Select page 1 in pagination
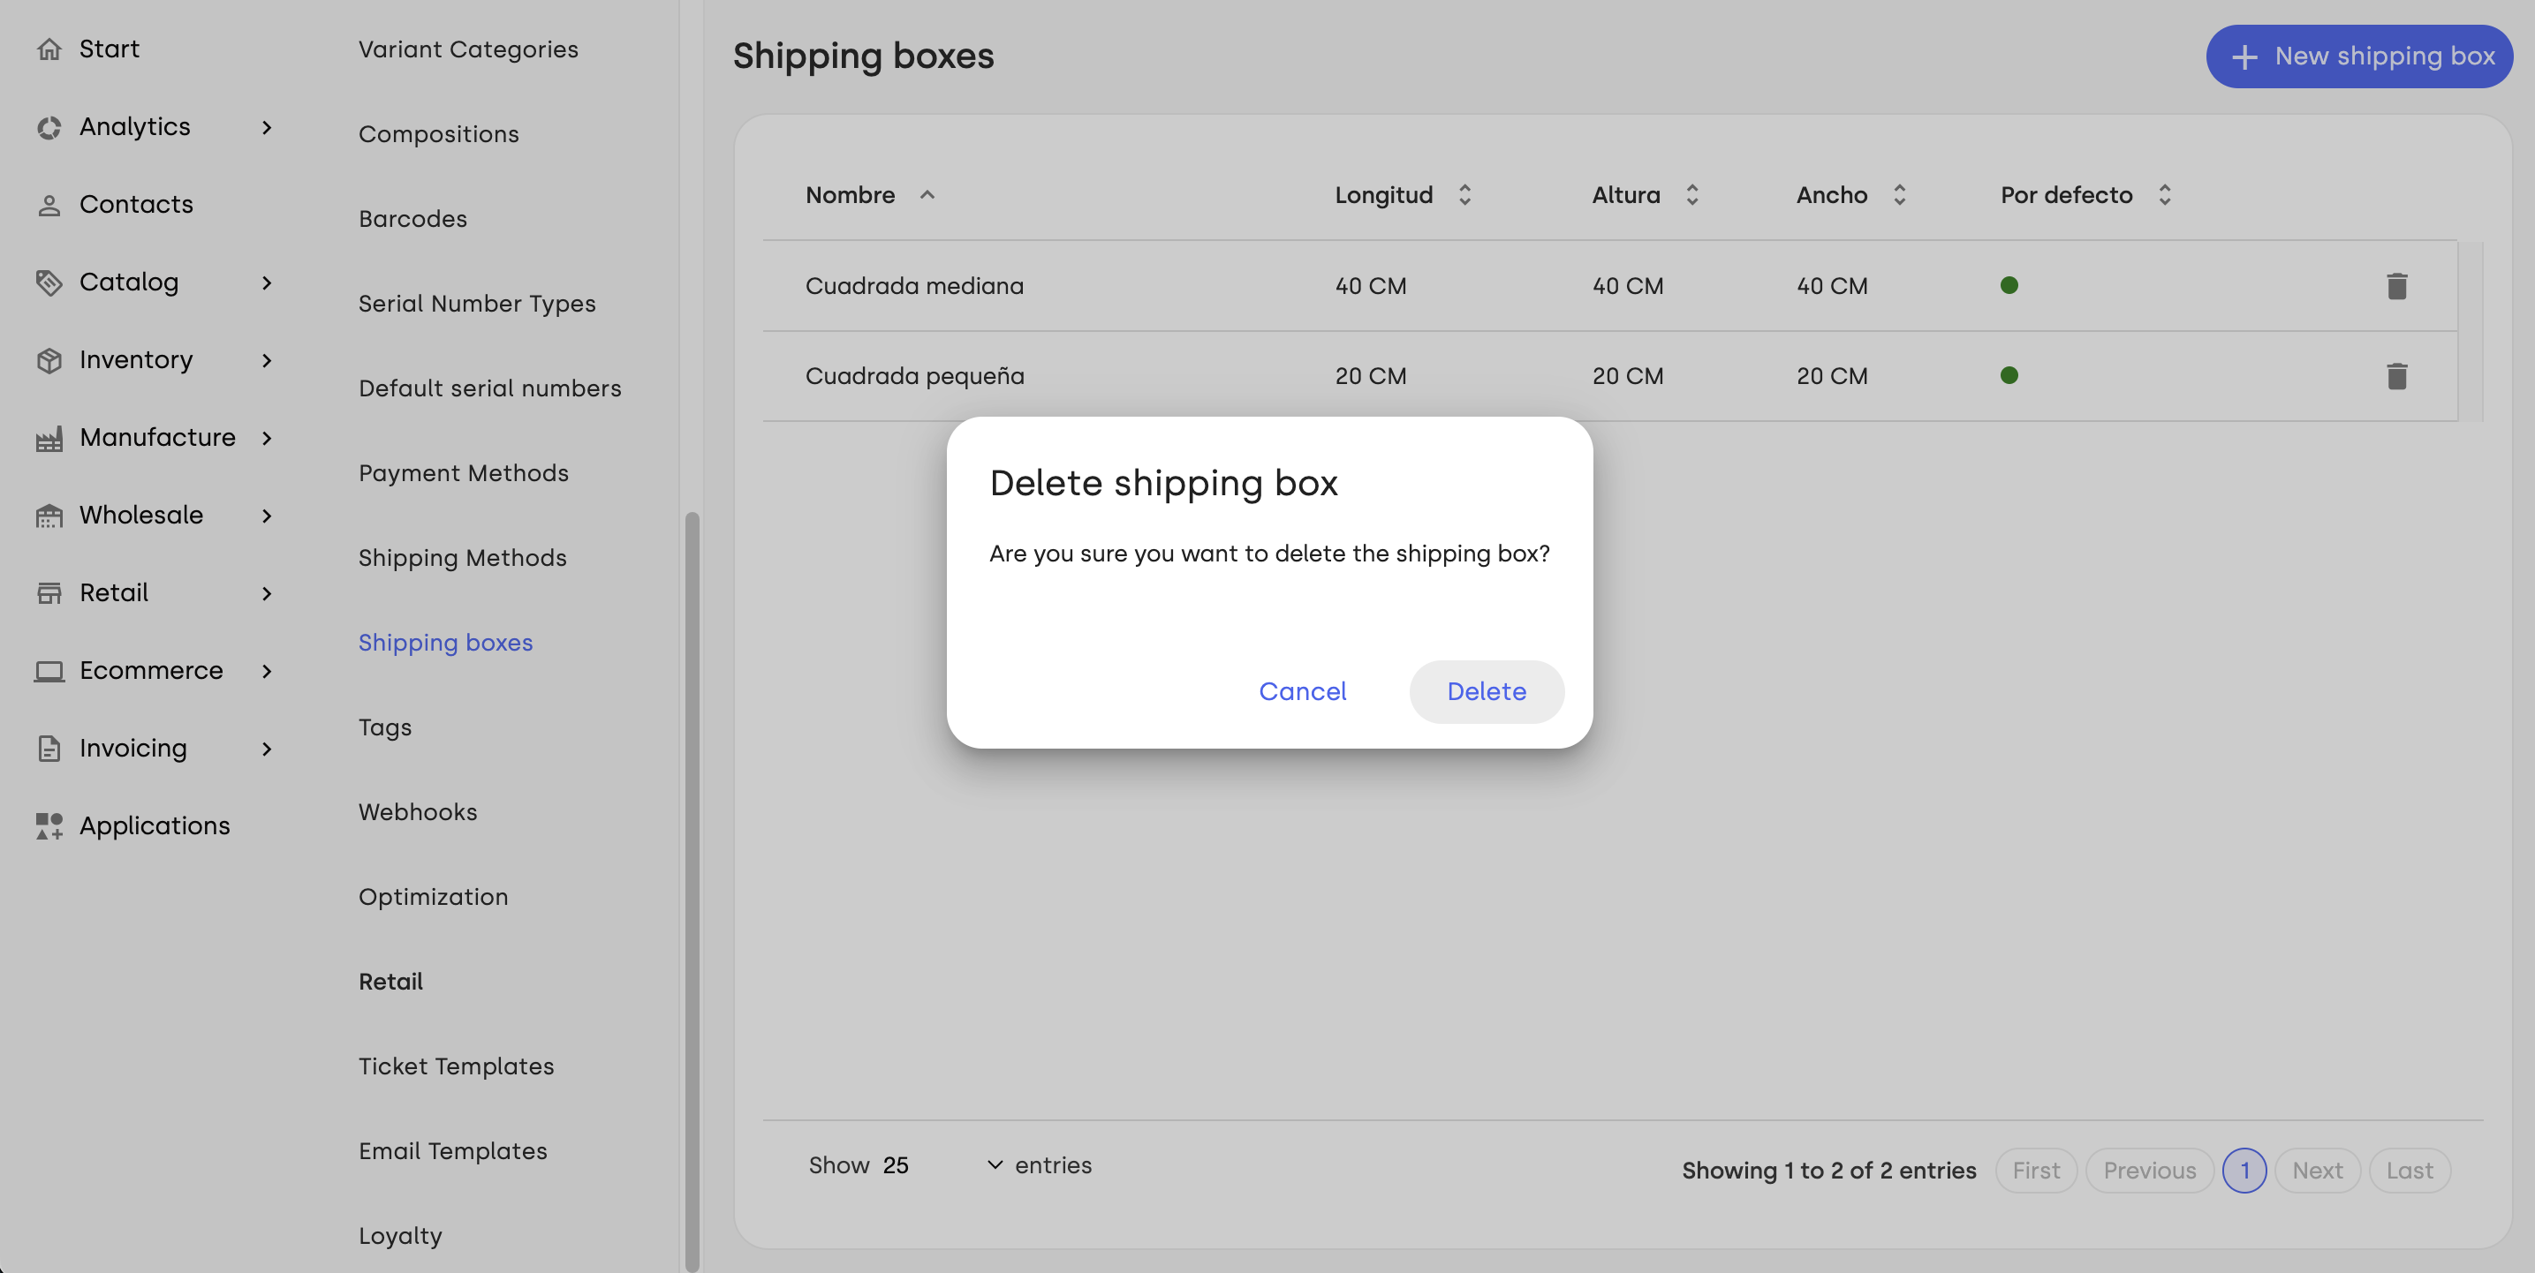The width and height of the screenshot is (2535, 1273). [x=2244, y=1171]
